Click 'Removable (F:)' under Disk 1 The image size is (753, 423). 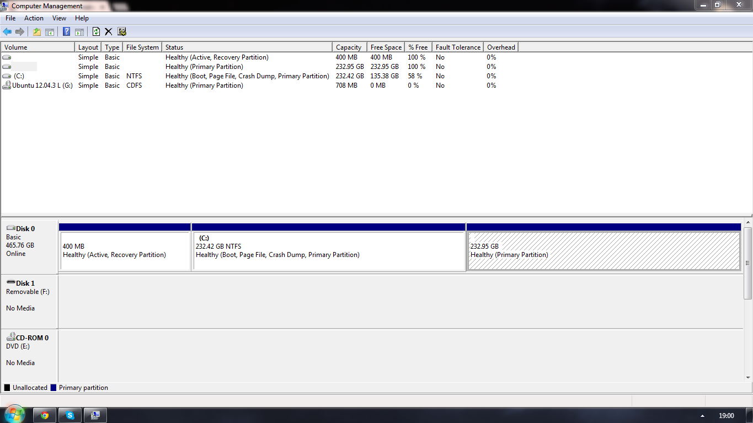click(28, 292)
